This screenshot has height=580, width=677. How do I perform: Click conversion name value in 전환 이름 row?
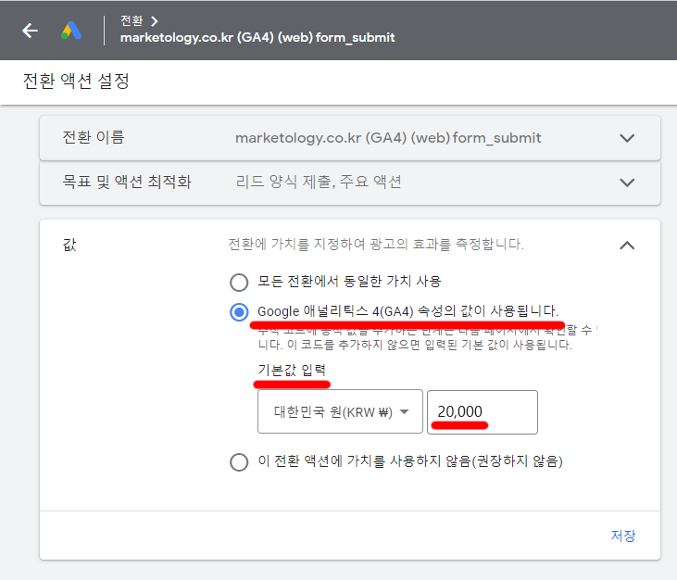388,138
